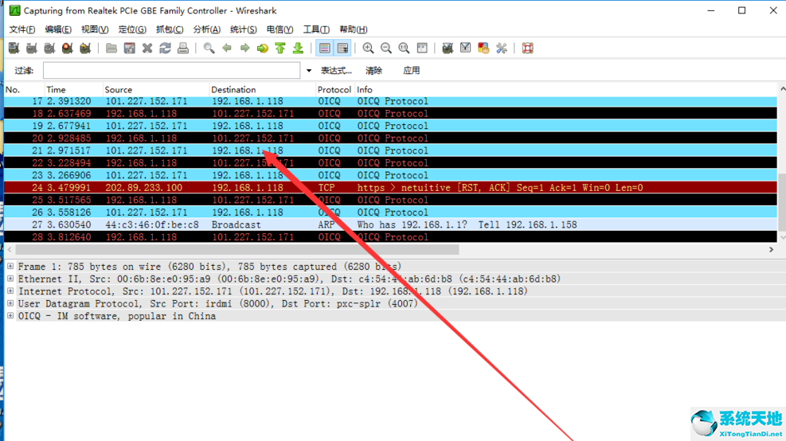Sort by the Source column header
The image size is (786, 441).
pyautogui.click(x=156, y=90)
